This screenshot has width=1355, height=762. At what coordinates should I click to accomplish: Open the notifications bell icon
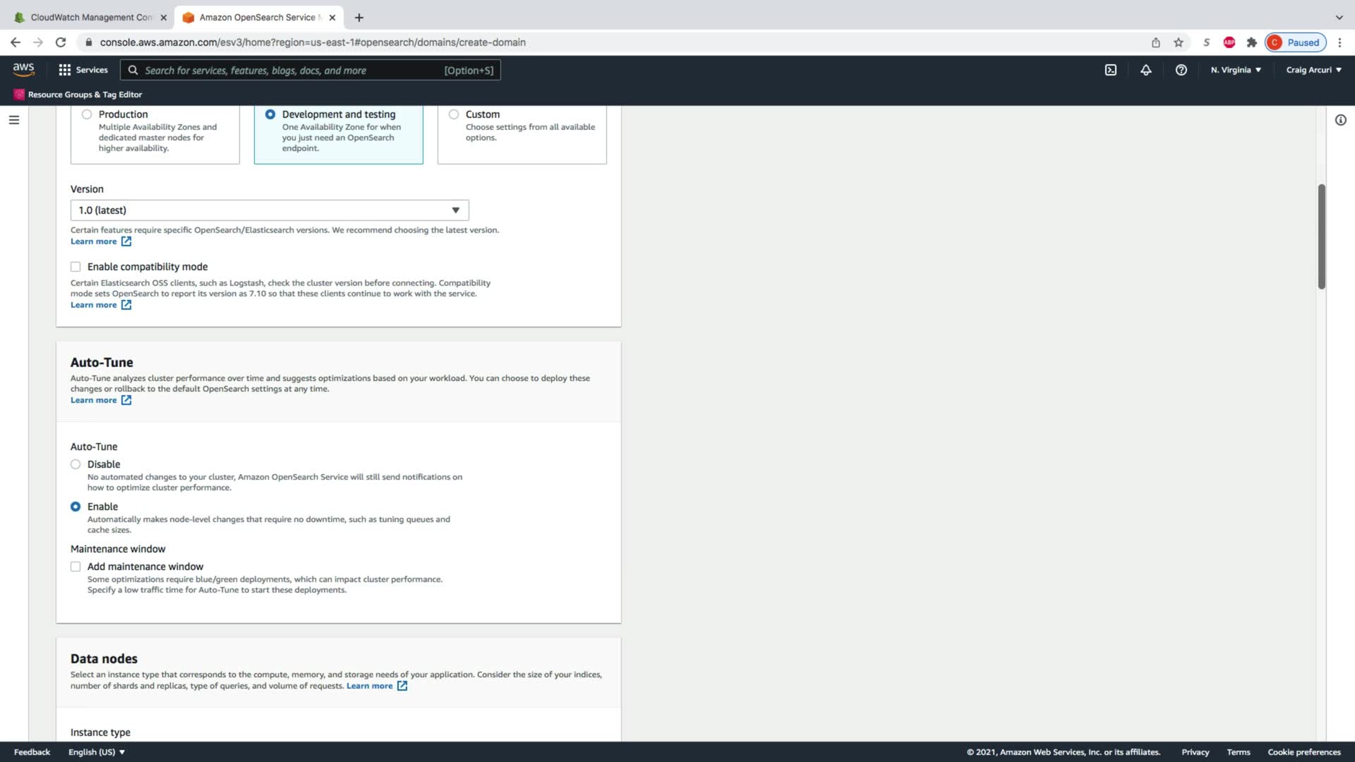[x=1145, y=70]
